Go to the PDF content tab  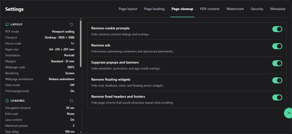coord(210,9)
